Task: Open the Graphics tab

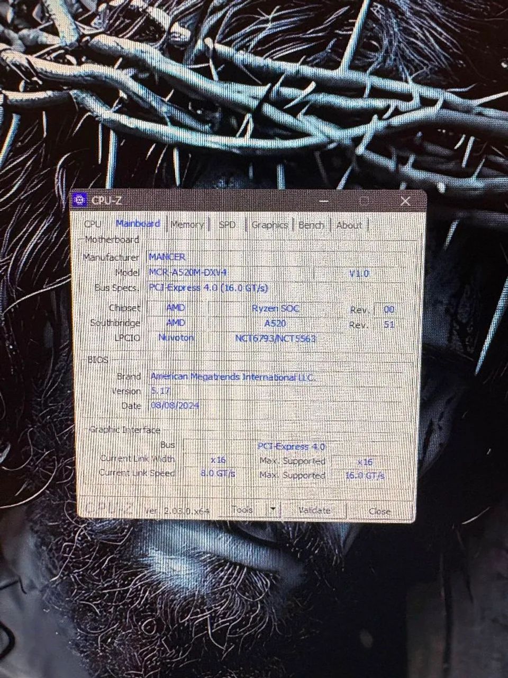Action: (x=269, y=225)
